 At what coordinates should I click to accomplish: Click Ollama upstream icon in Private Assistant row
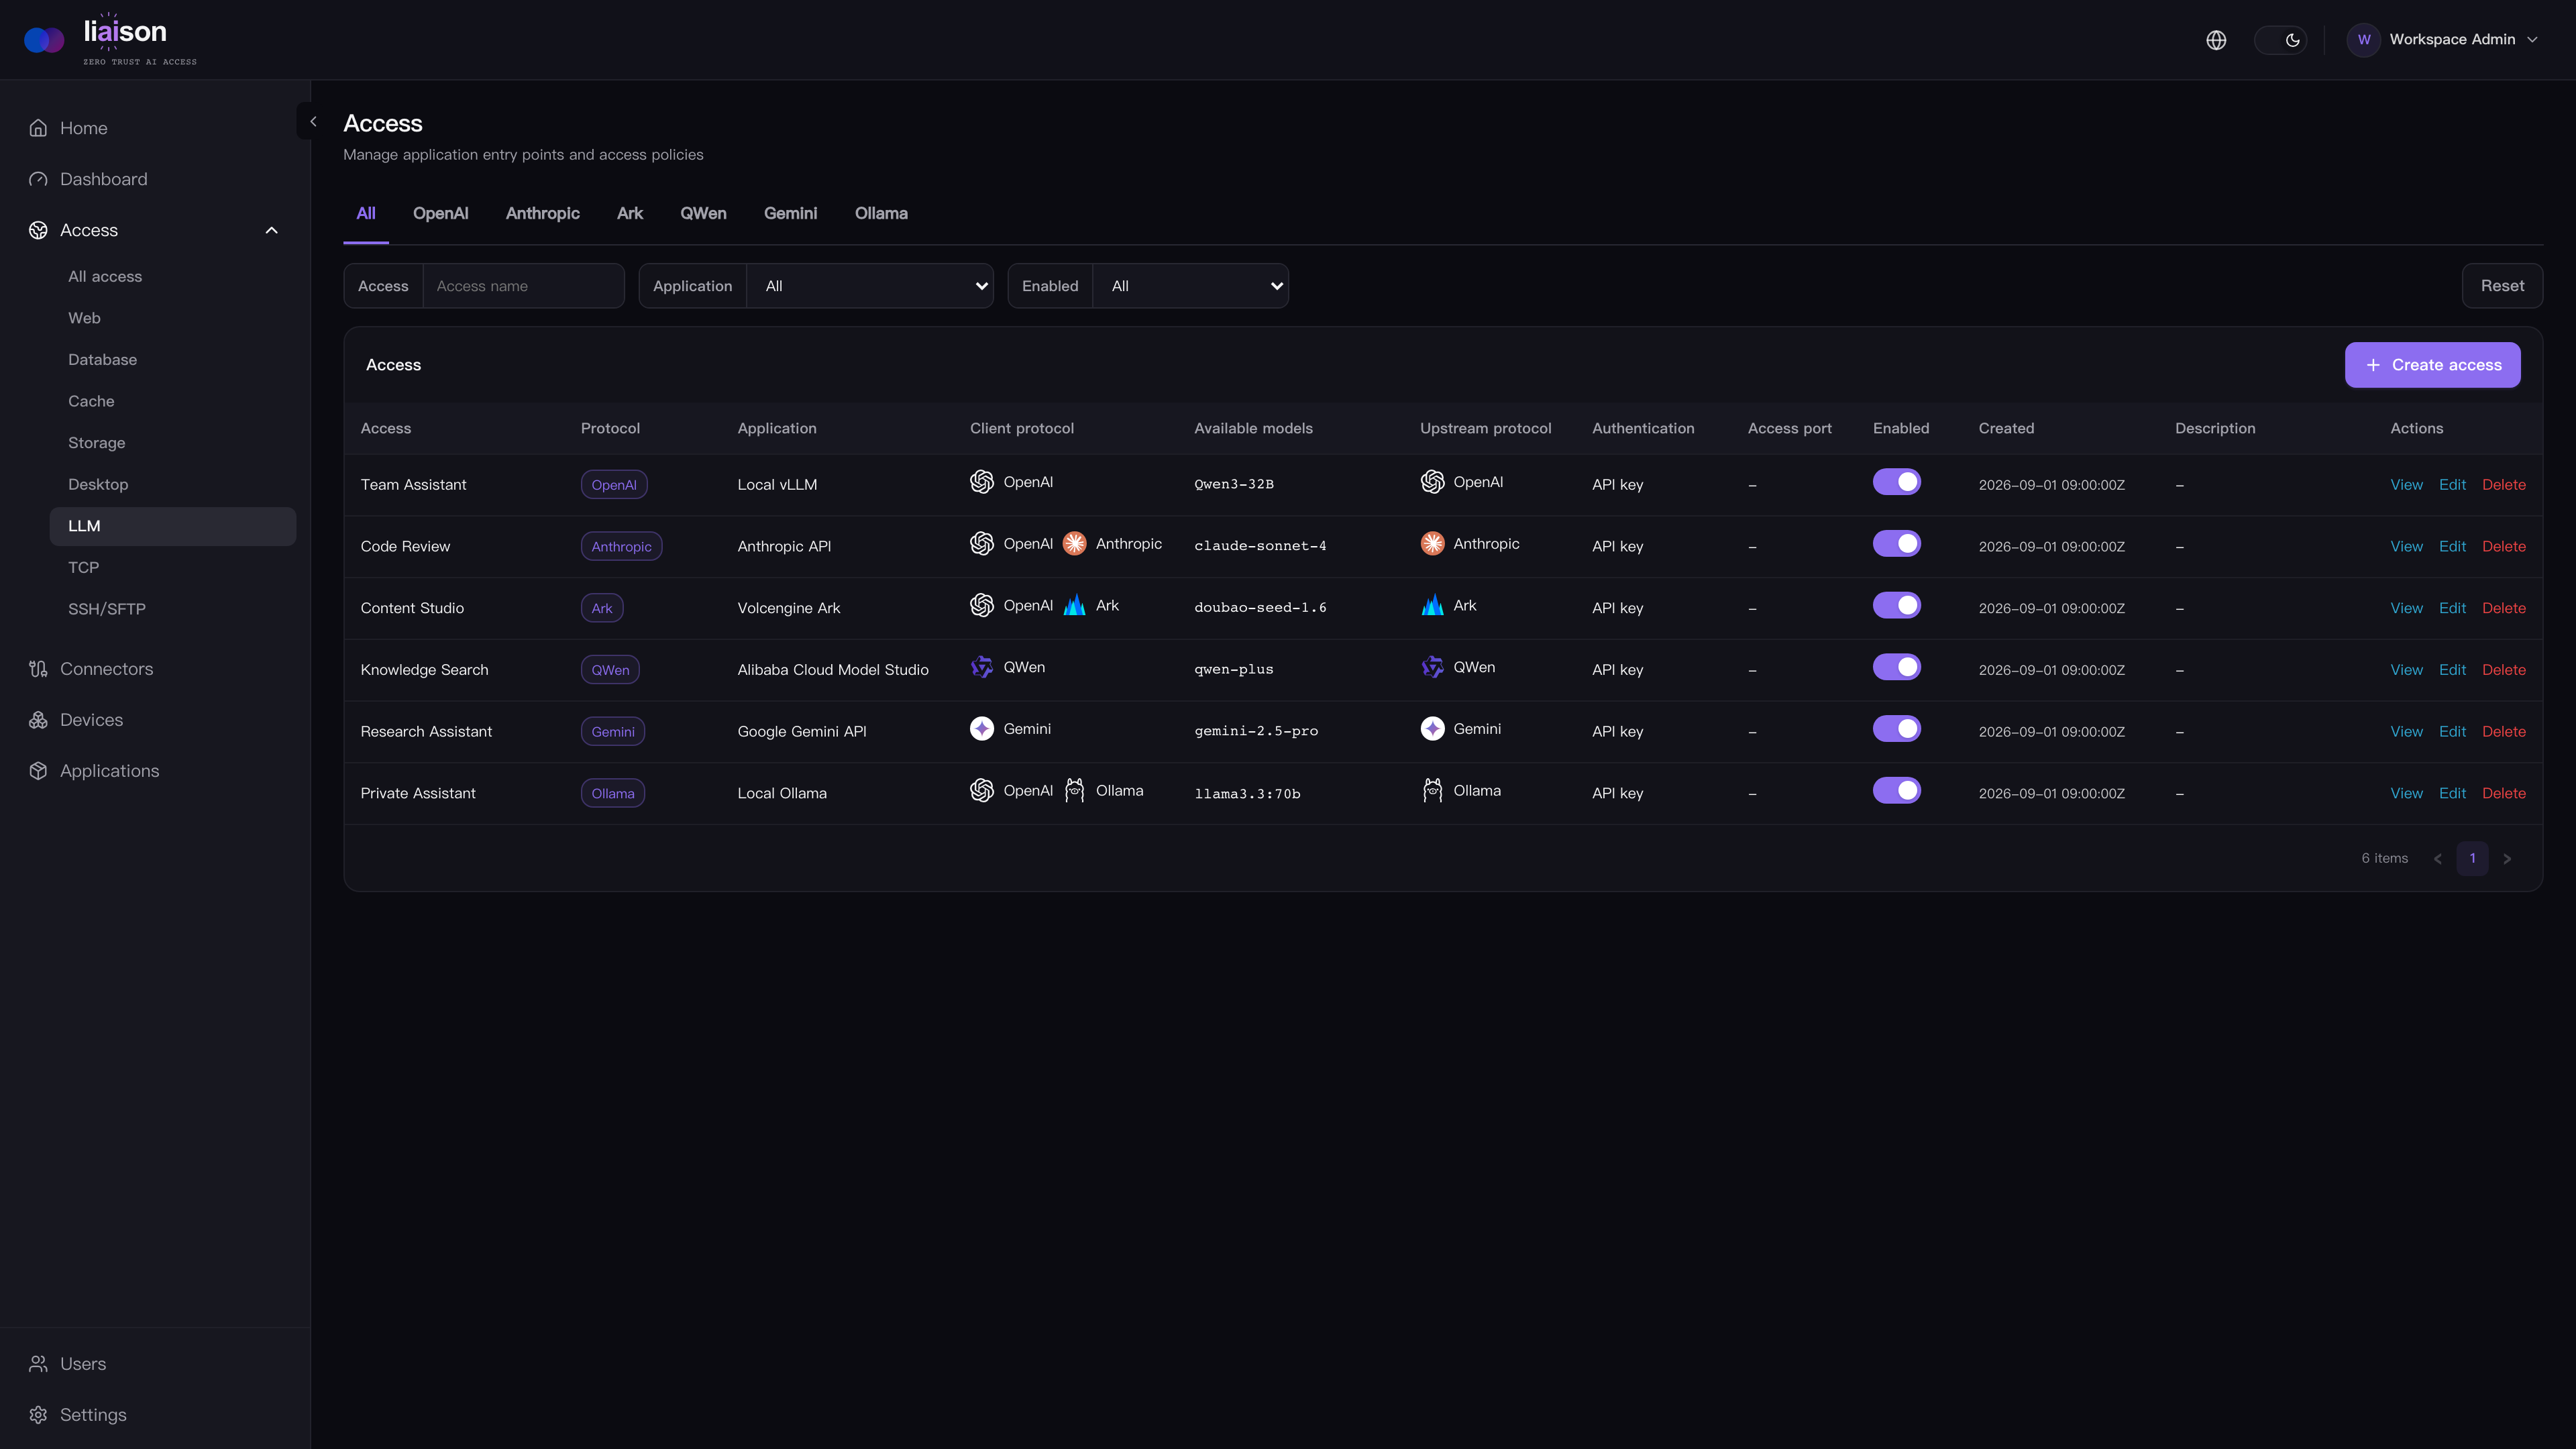click(1432, 790)
